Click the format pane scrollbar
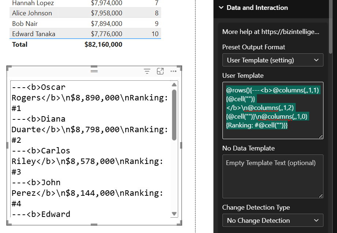 [x=330, y=27]
